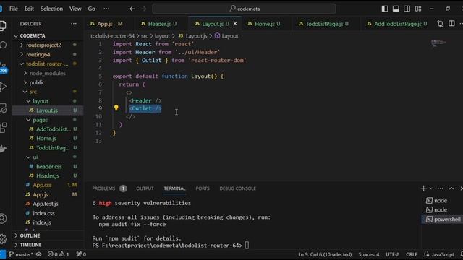Open the PORTS panel tab
This screenshot has width=463, height=260.
pos(203,188)
